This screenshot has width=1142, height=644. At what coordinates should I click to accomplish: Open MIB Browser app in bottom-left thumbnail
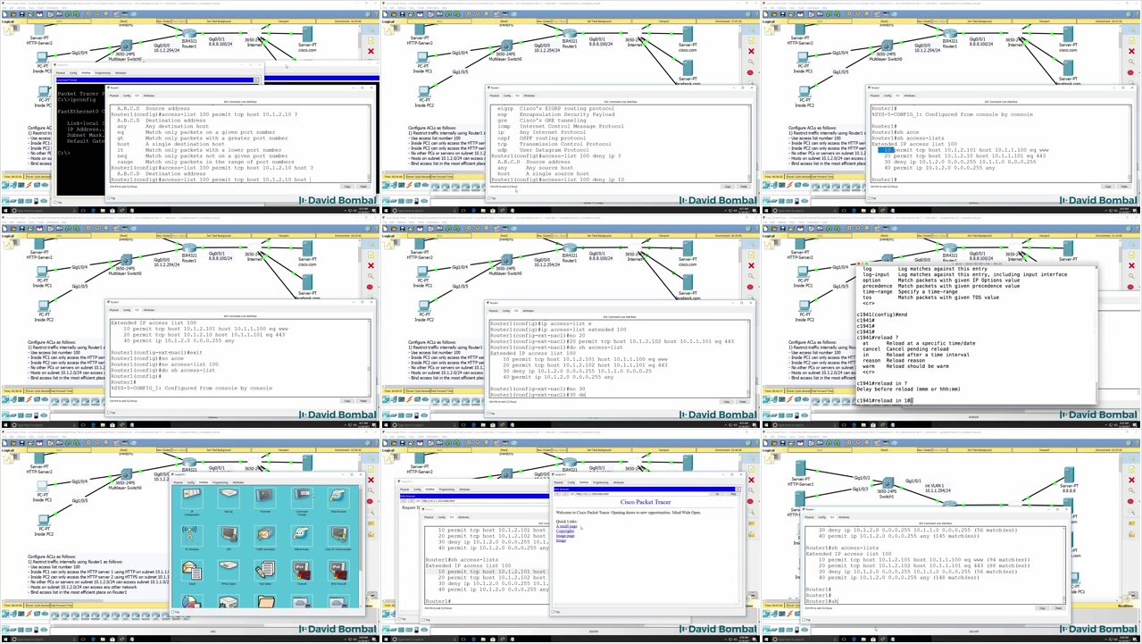click(302, 536)
